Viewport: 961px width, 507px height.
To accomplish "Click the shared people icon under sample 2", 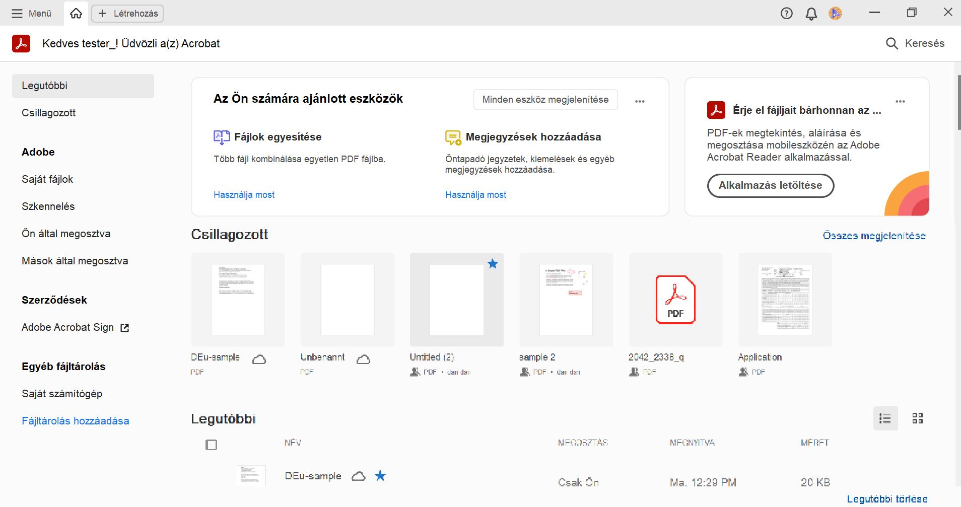I will tap(524, 372).
